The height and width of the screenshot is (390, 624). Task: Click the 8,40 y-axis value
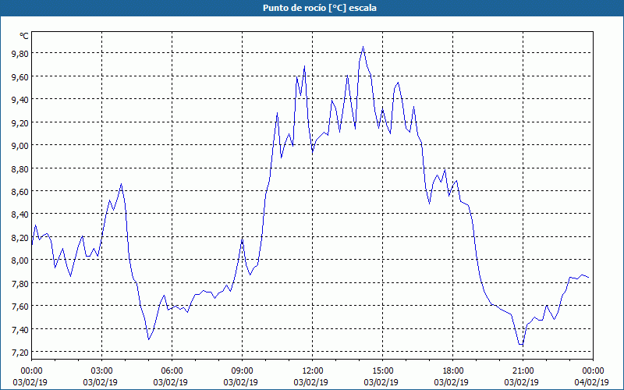click(20, 214)
